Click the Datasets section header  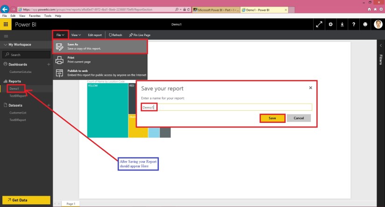click(x=15, y=105)
